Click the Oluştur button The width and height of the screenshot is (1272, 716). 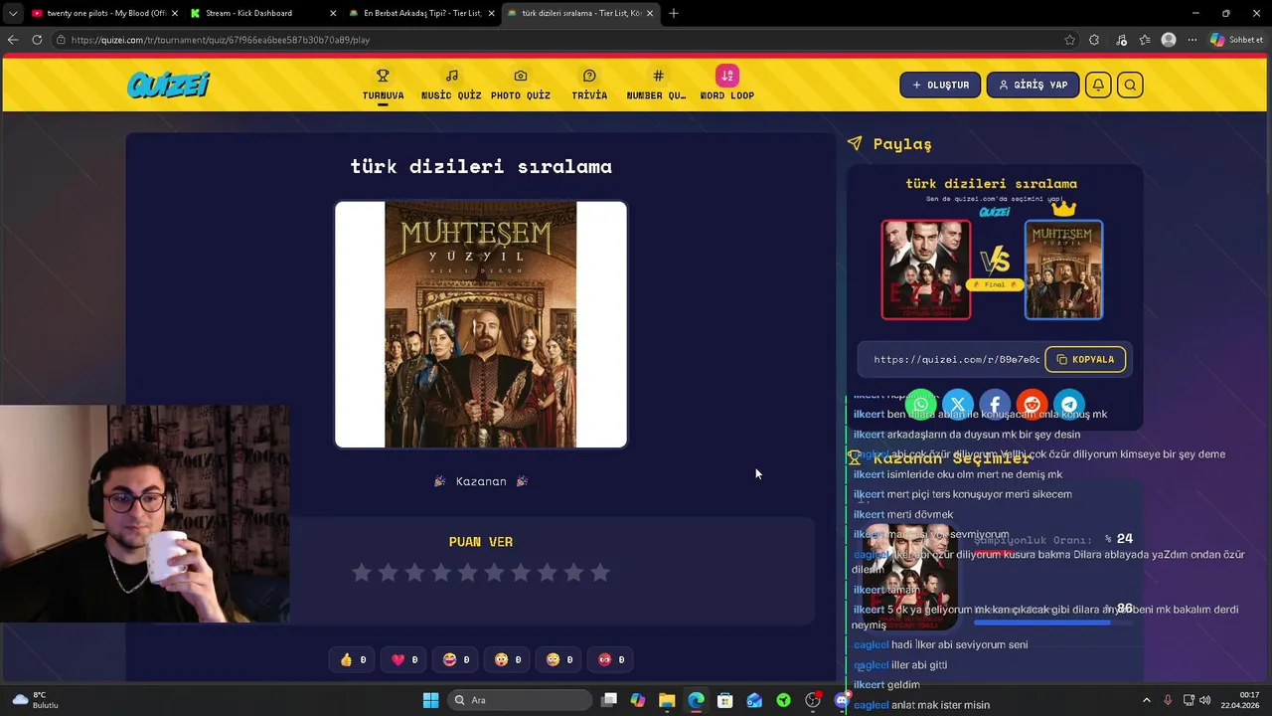pyautogui.click(x=940, y=85)
